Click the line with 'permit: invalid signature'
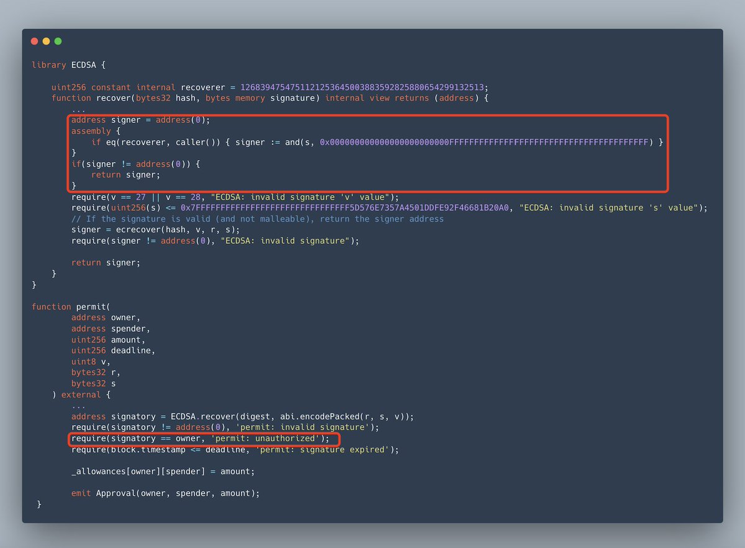 225,428
